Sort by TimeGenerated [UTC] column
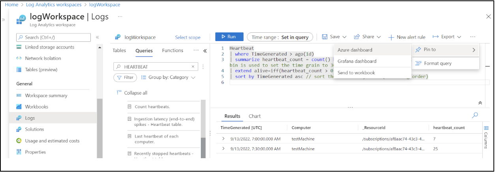The height and width of the screenshot is (172, 495). click(x=241, y=128)
